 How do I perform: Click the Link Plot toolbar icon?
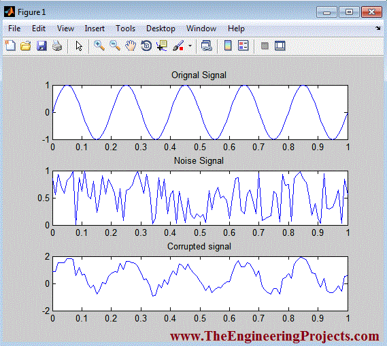[206, 46]
